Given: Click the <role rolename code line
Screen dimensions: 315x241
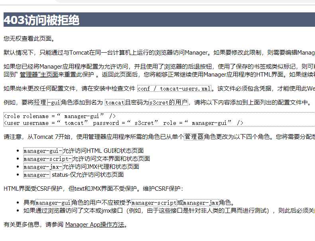Looking at the screenshot, I should [60, 116].
